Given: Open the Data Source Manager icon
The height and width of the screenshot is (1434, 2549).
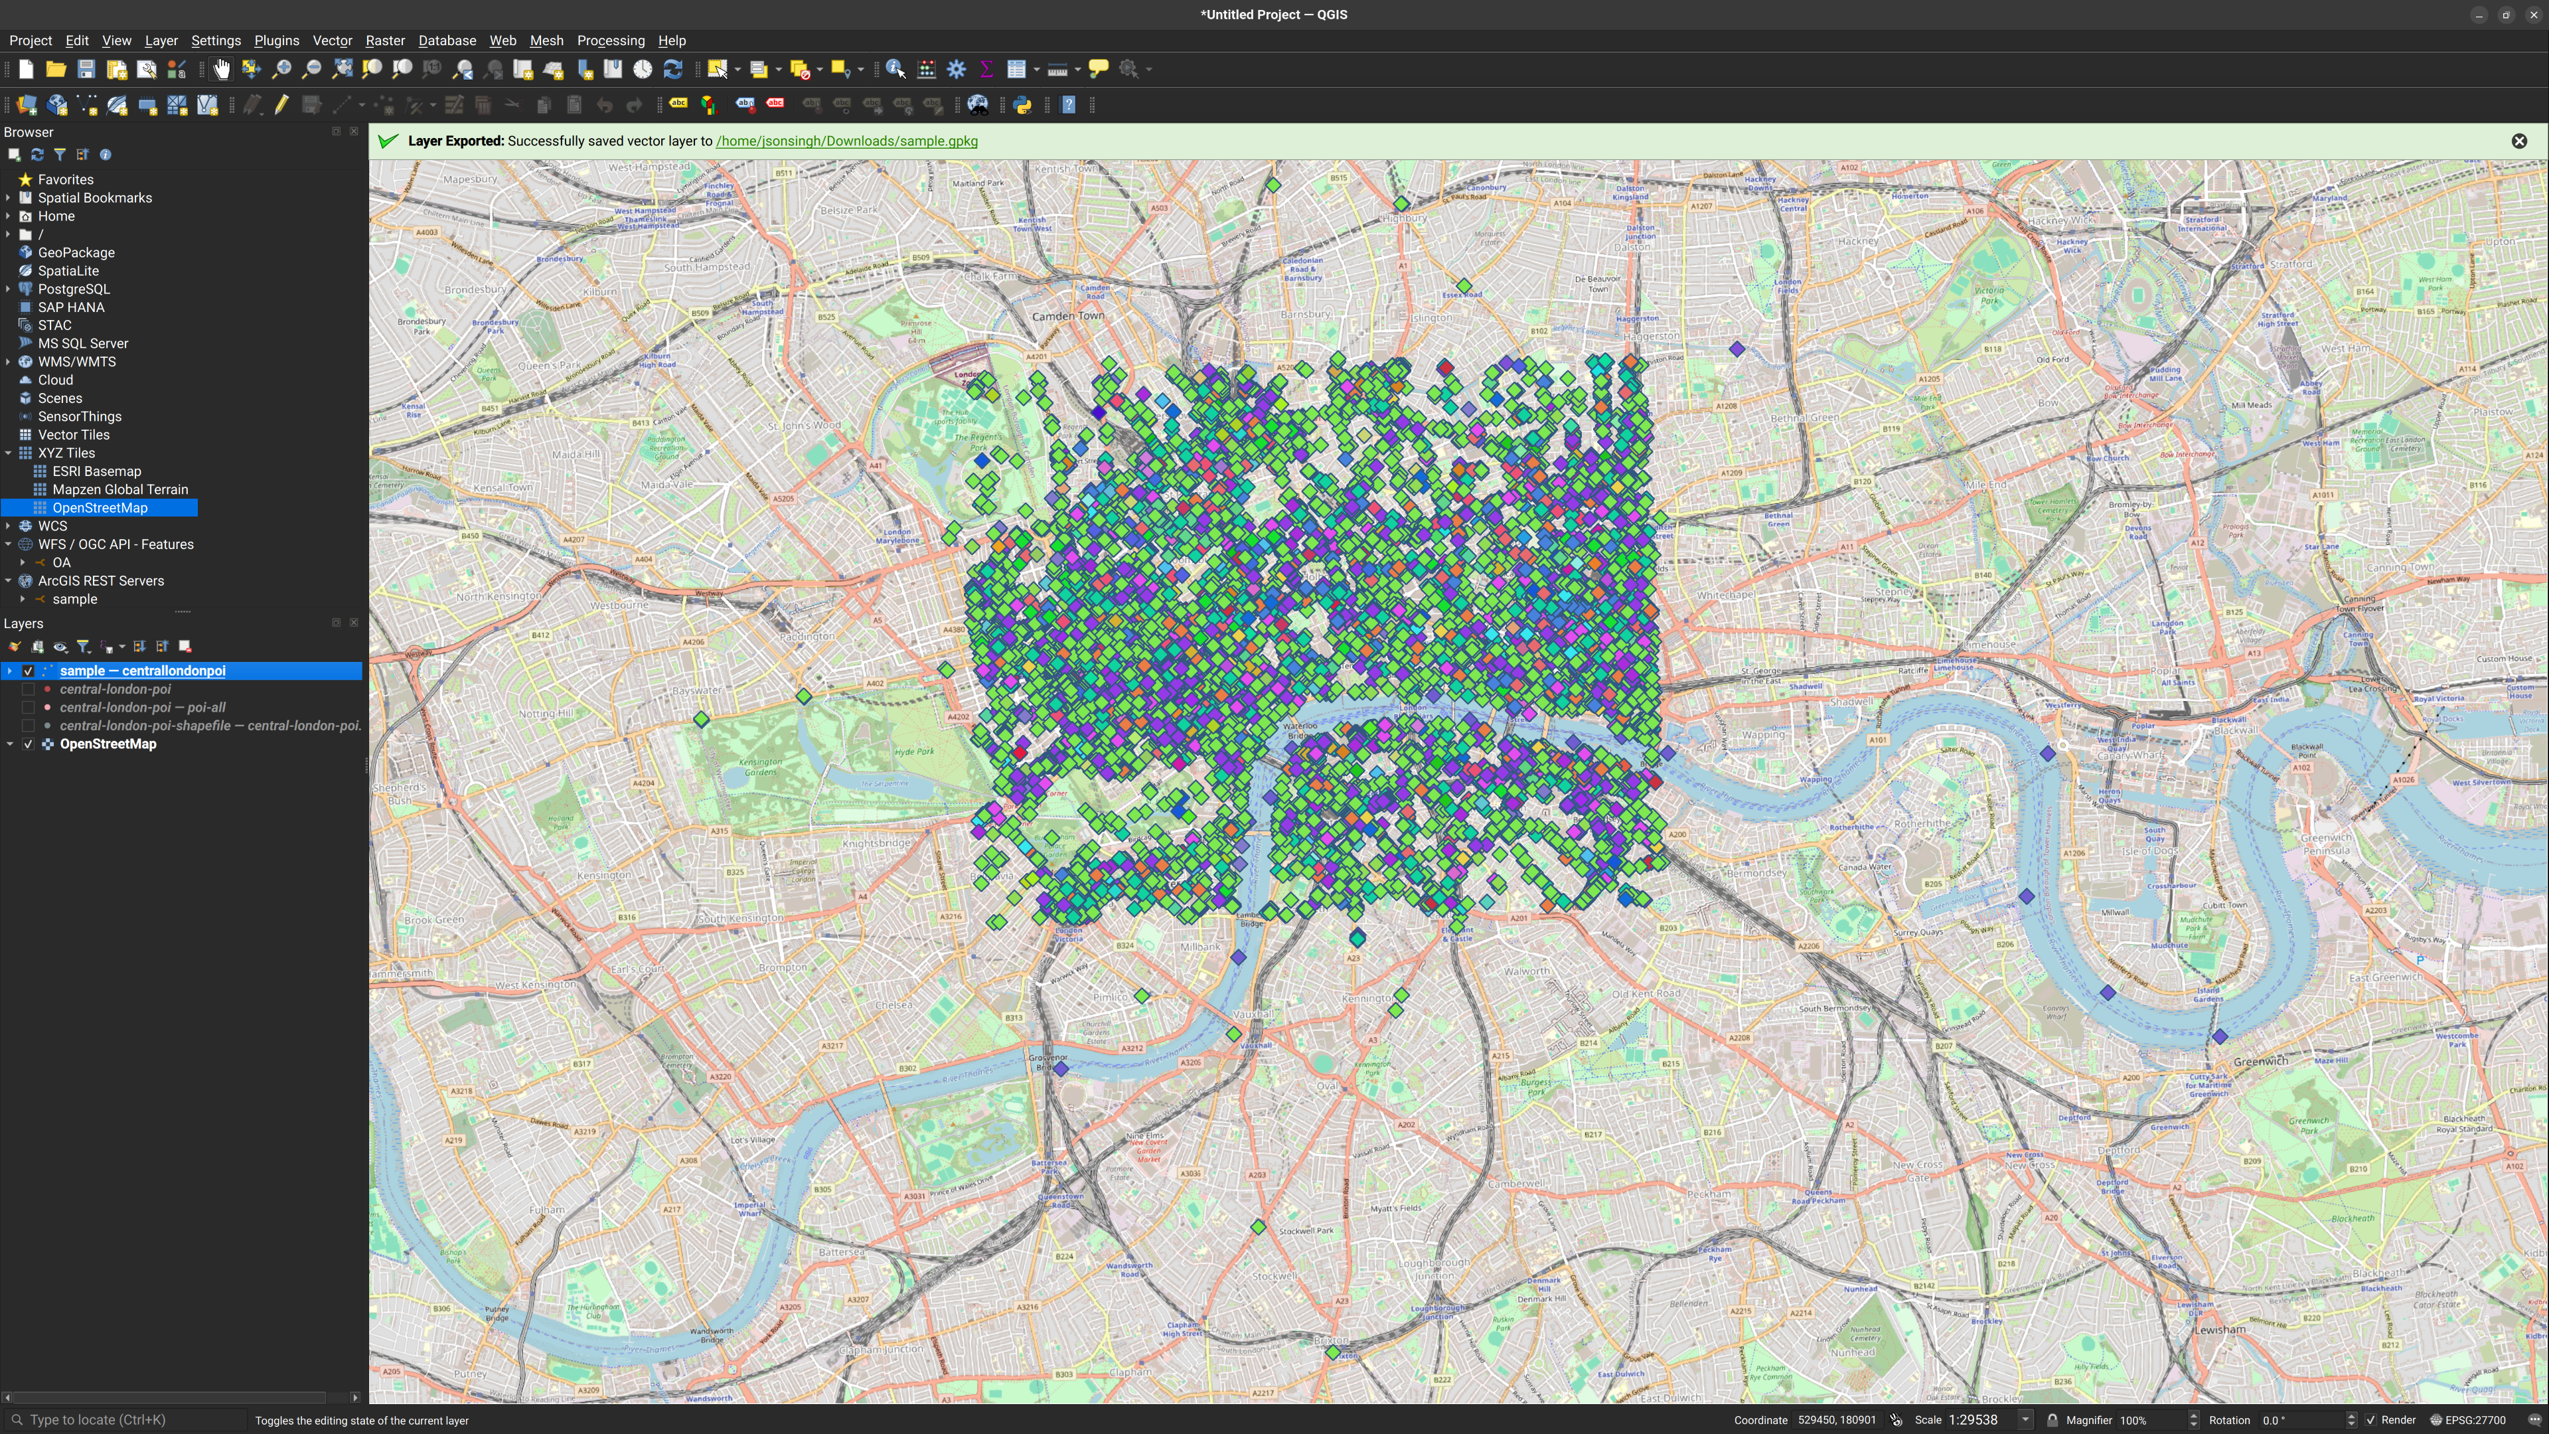Looking at the screenshot, I should [27, 105].
